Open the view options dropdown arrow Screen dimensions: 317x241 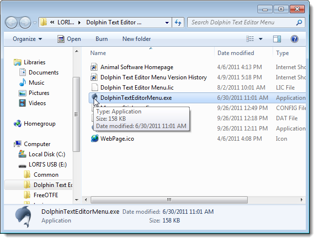260,39
